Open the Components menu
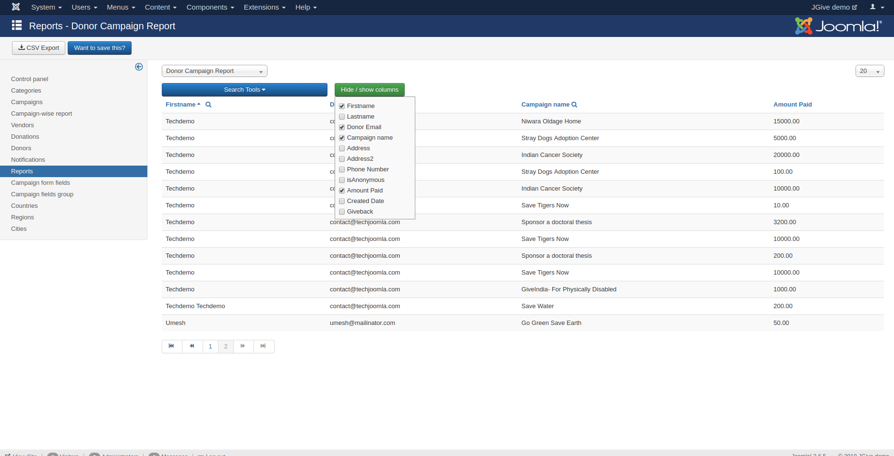Screen dimensions: 894x456 tap(210, 7)
